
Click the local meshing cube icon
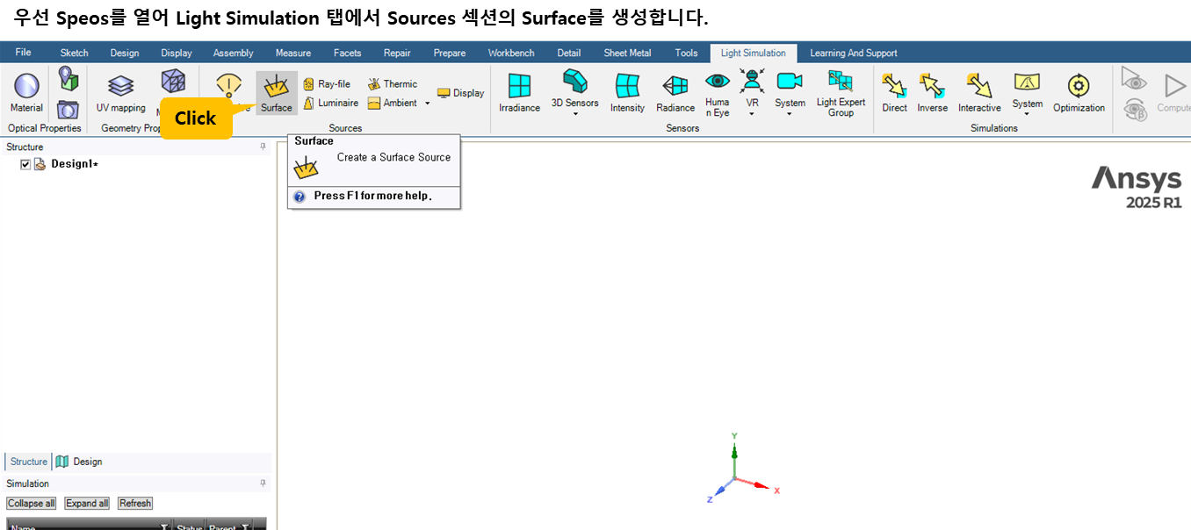coord(173,82)
